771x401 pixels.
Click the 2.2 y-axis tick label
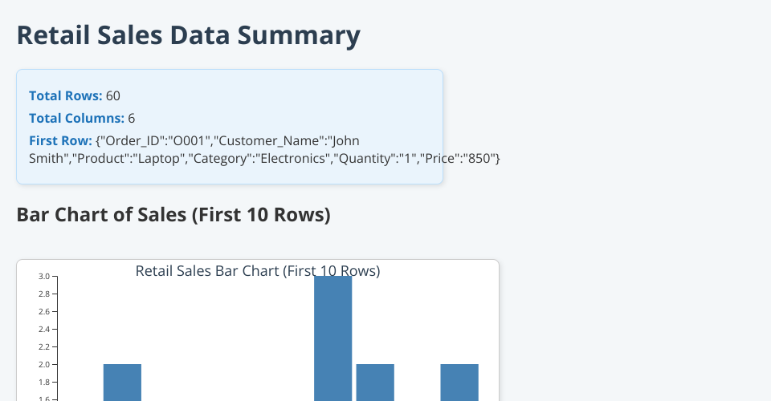[43, 347]
